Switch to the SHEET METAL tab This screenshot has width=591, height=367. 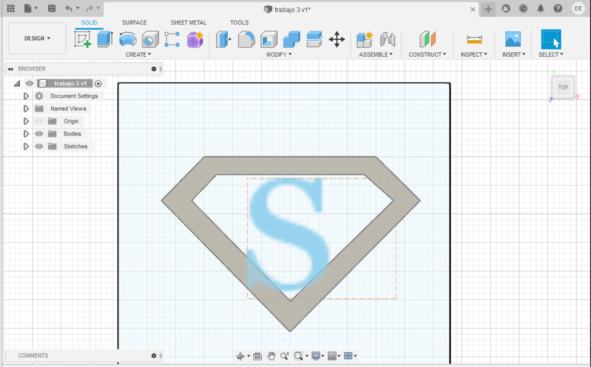(x=189, y=23)
